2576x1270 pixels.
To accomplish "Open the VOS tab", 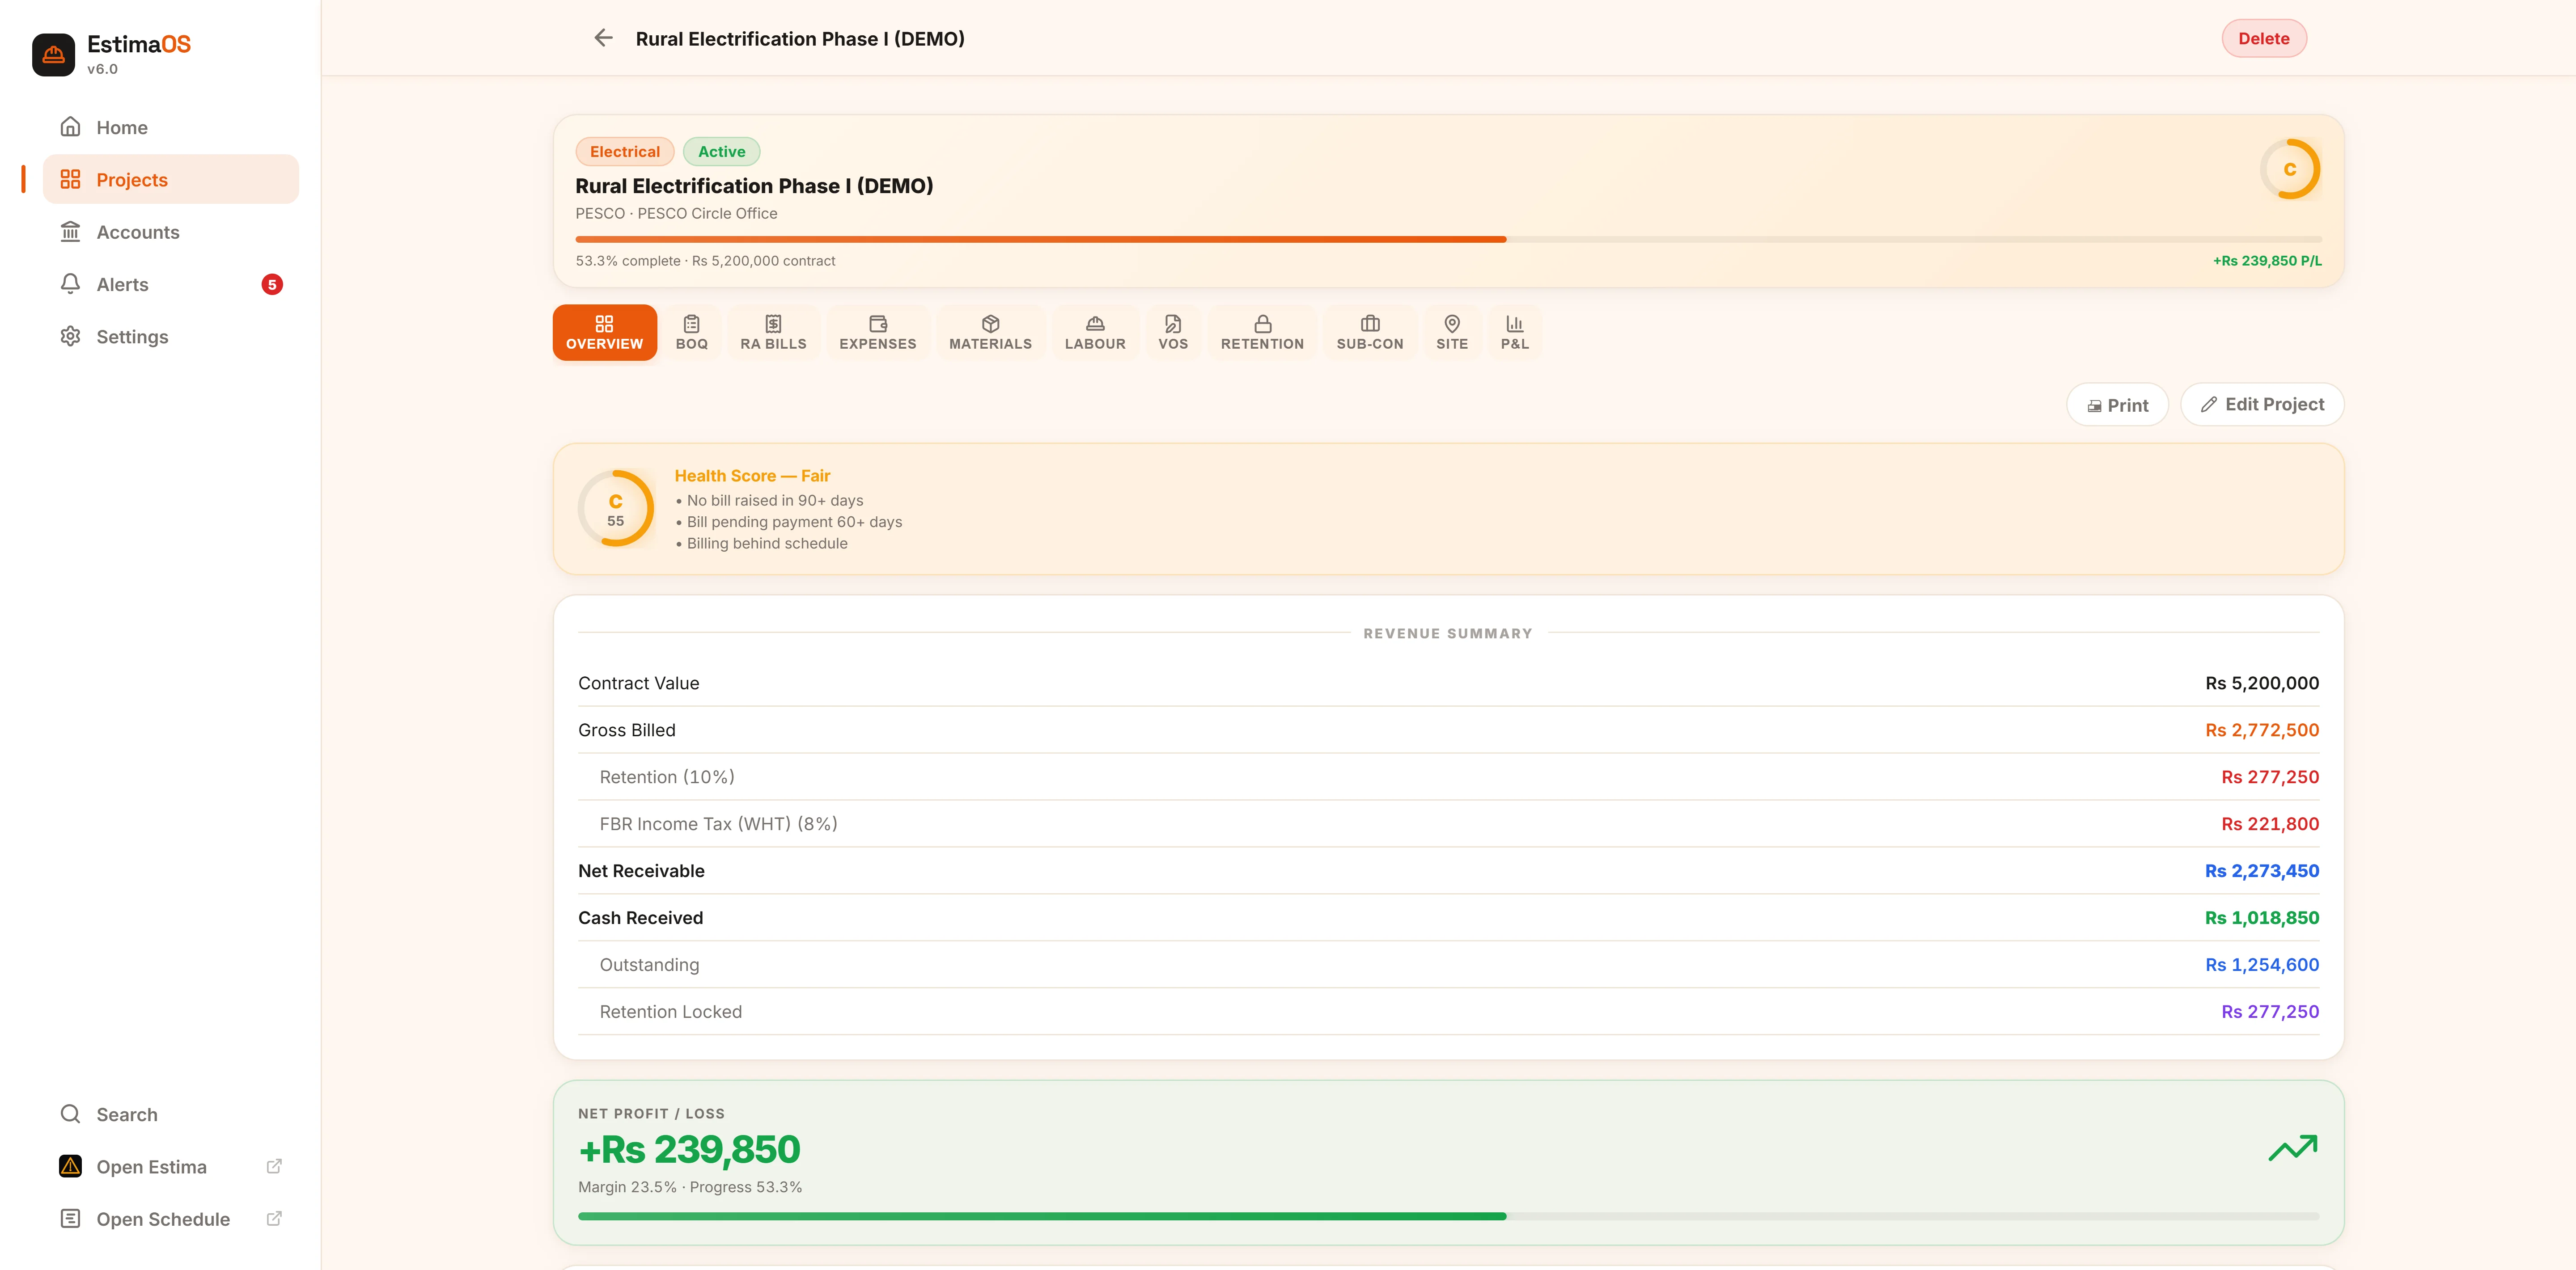I will tap(1173, 333).
